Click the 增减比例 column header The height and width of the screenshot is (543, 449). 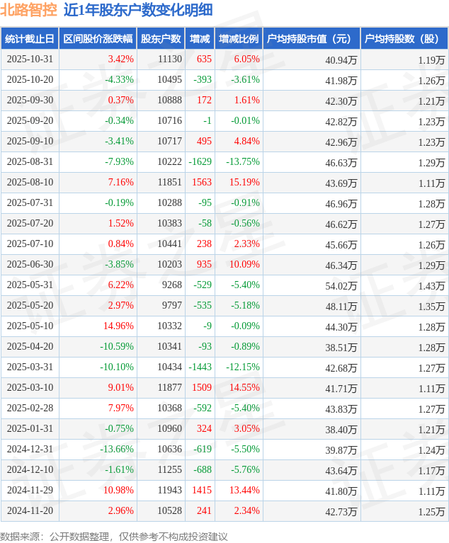[x=239, y=39]
